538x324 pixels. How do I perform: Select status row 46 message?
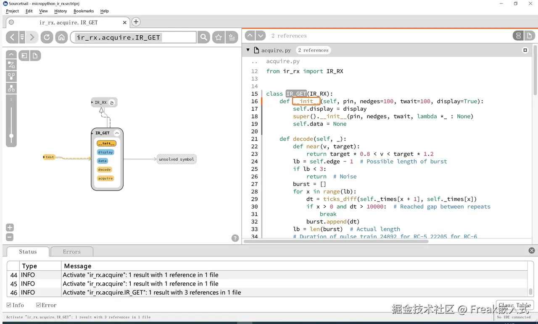pyautogui.click(x=295, y=293)
